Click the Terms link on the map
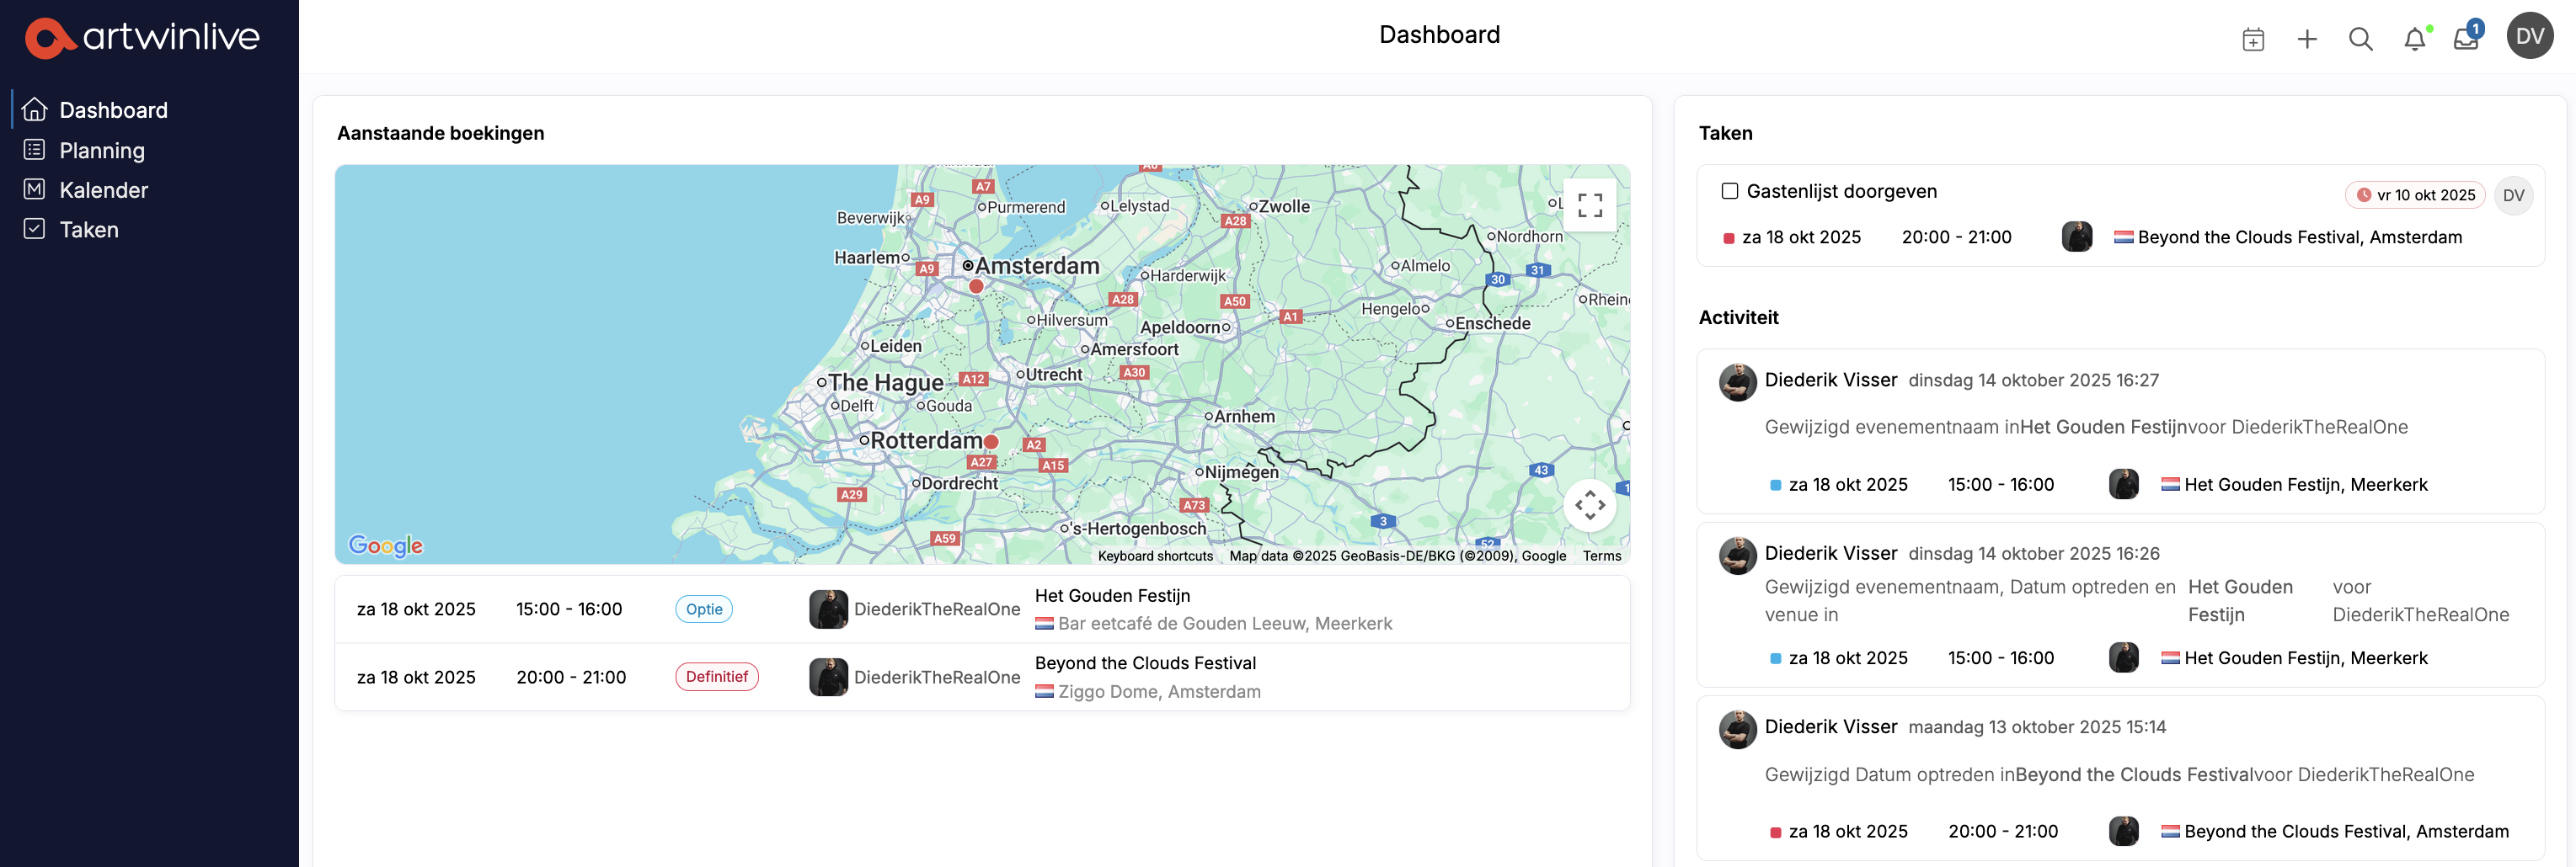 click(1601, 556)
